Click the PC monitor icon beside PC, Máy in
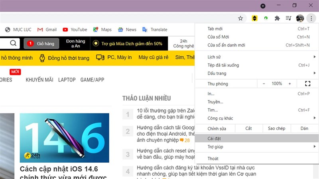The image size is (319, 179). 100,57
